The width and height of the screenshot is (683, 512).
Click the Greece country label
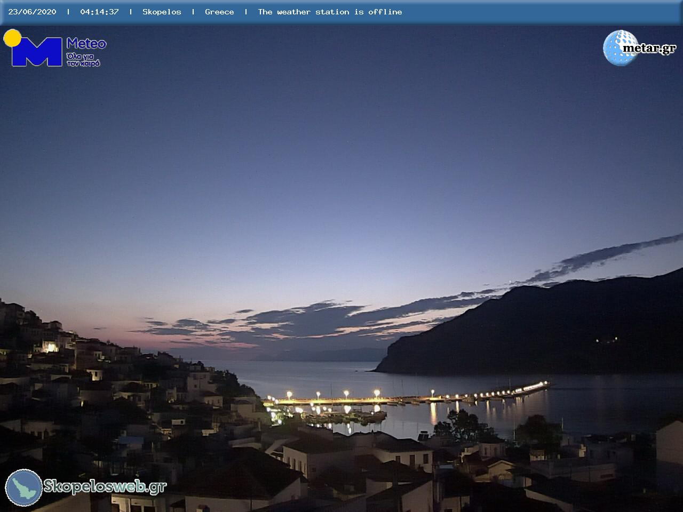tap(219, 12)
